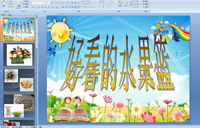200x128 pixels.
Task: Open the Quick Styles (快速样式) gallery
Action: pyautogui.click(x=126, y=4)
